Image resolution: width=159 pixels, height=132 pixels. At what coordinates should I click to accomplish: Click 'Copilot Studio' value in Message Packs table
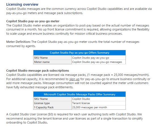[x=99, y=99]
